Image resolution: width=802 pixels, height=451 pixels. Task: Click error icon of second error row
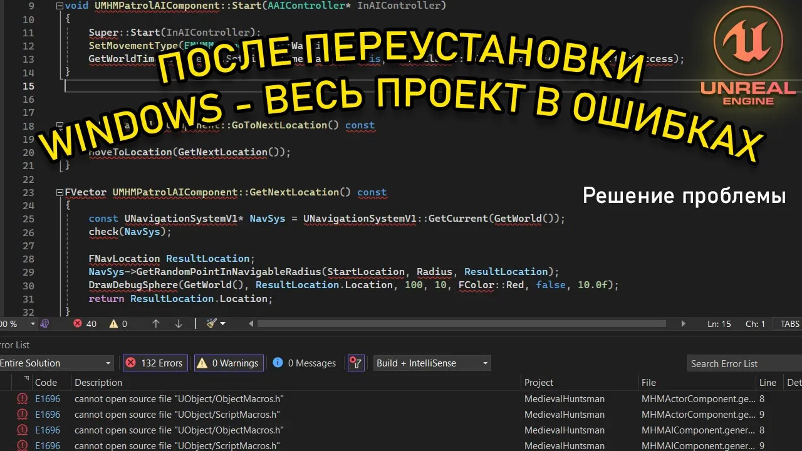(23, 414)
